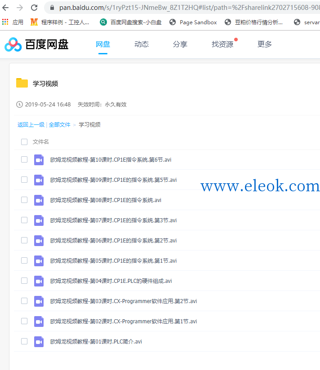320x370 pixels.
Task: Click the 百度网盘 logo
Action: point(36,44)
